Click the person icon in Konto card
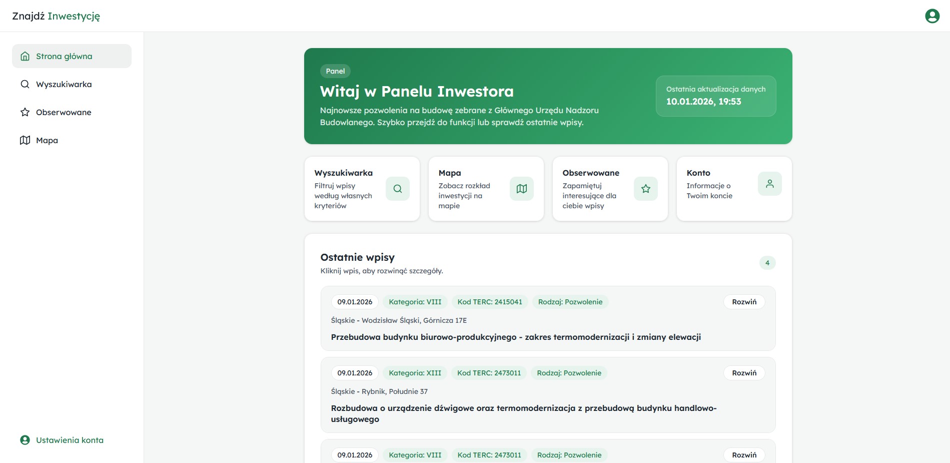 coord(770,184)
